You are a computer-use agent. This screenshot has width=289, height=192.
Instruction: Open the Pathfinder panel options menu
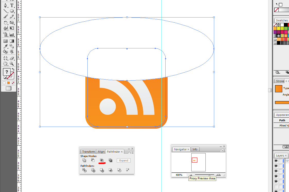pos(132,153)
